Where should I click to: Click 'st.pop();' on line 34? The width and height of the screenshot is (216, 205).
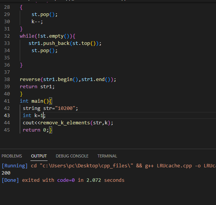(x=44, y=51)
